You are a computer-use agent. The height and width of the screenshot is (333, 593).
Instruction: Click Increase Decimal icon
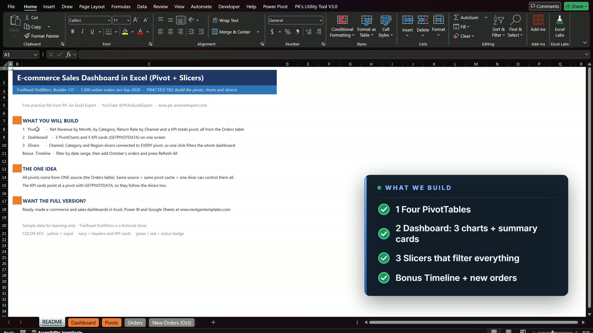(308, 32)
